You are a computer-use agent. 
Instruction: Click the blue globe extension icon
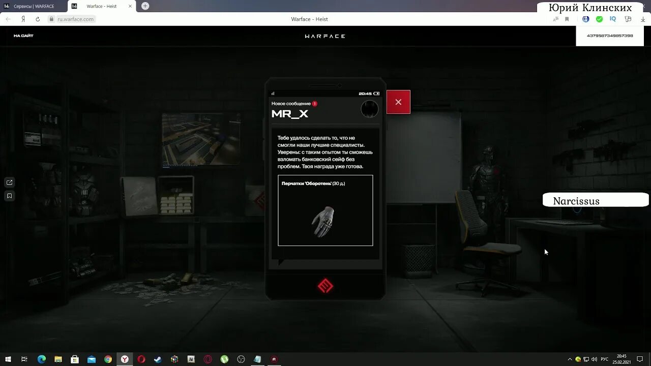(x=586, y=19)
